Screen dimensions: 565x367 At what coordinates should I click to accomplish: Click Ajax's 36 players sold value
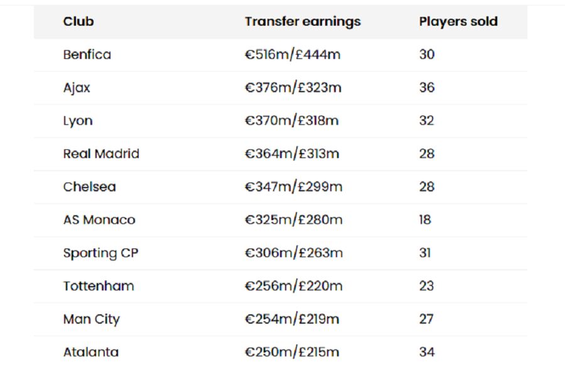click(427, 88)
